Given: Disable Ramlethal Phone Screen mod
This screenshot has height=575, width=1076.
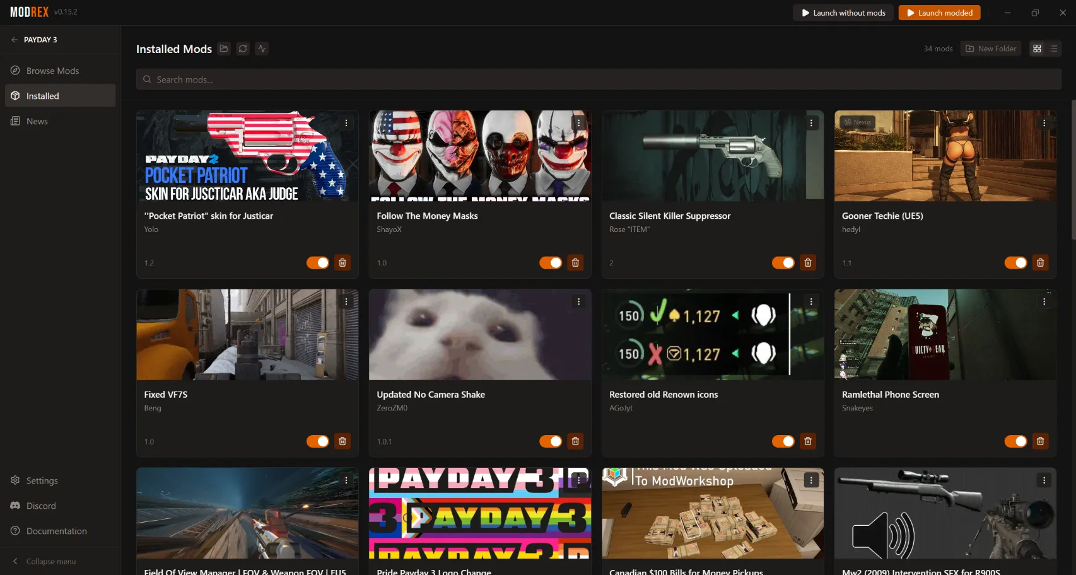Looking at the screenshot, I should pos(1016,441).
